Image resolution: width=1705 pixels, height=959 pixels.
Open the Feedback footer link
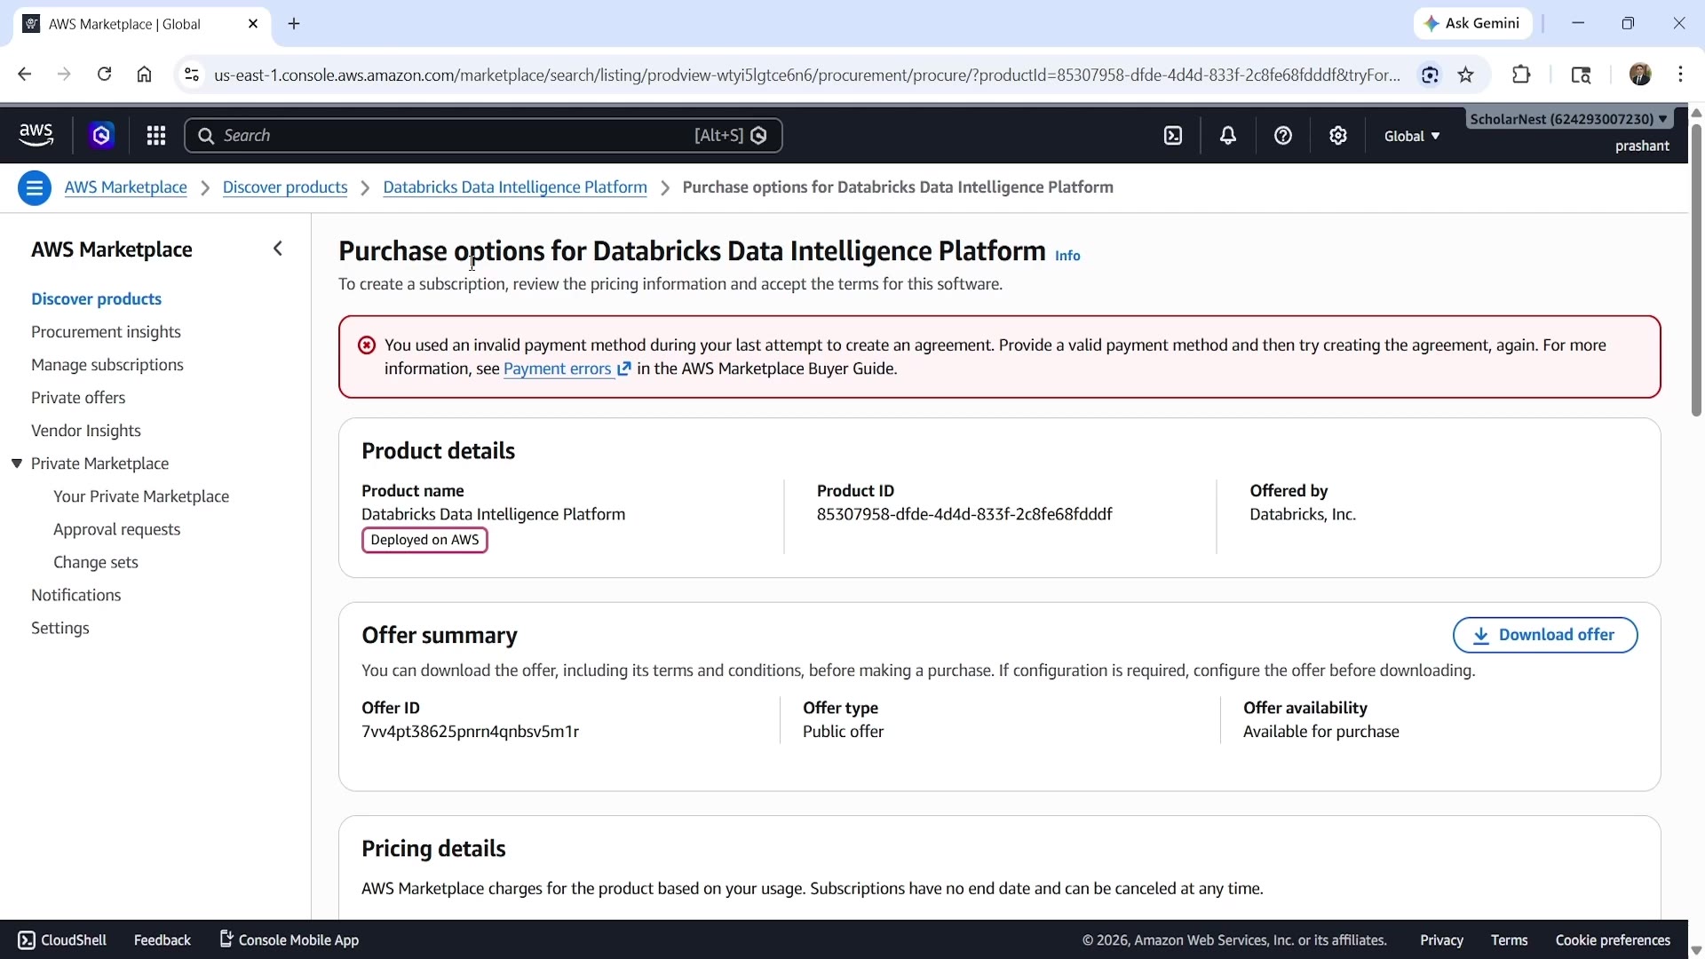click(x=163, y=940)
